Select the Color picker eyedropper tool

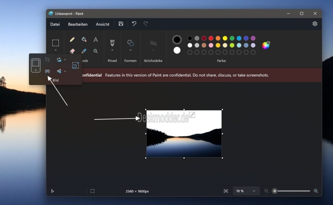coord(84,51)
